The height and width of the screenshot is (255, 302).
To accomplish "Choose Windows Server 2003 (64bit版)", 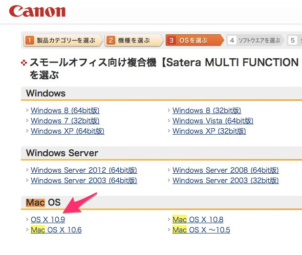I will [84, 181].
